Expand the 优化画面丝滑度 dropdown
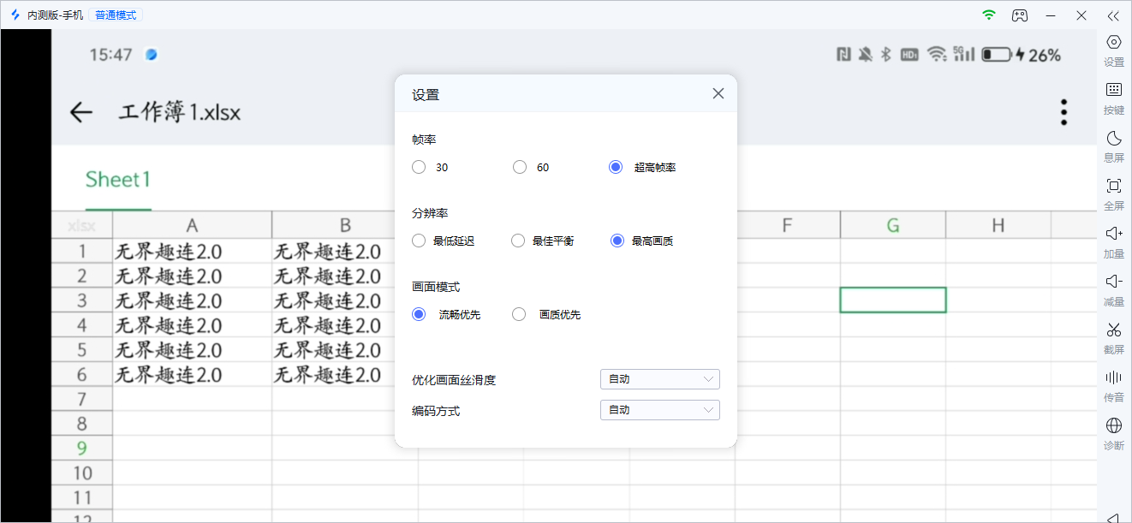This screenshot has height=523, width=1132. click(659, 378)
